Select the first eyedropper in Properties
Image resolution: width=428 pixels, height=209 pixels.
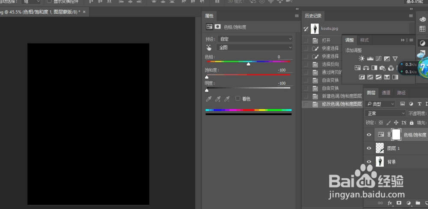tap(208, 99)
